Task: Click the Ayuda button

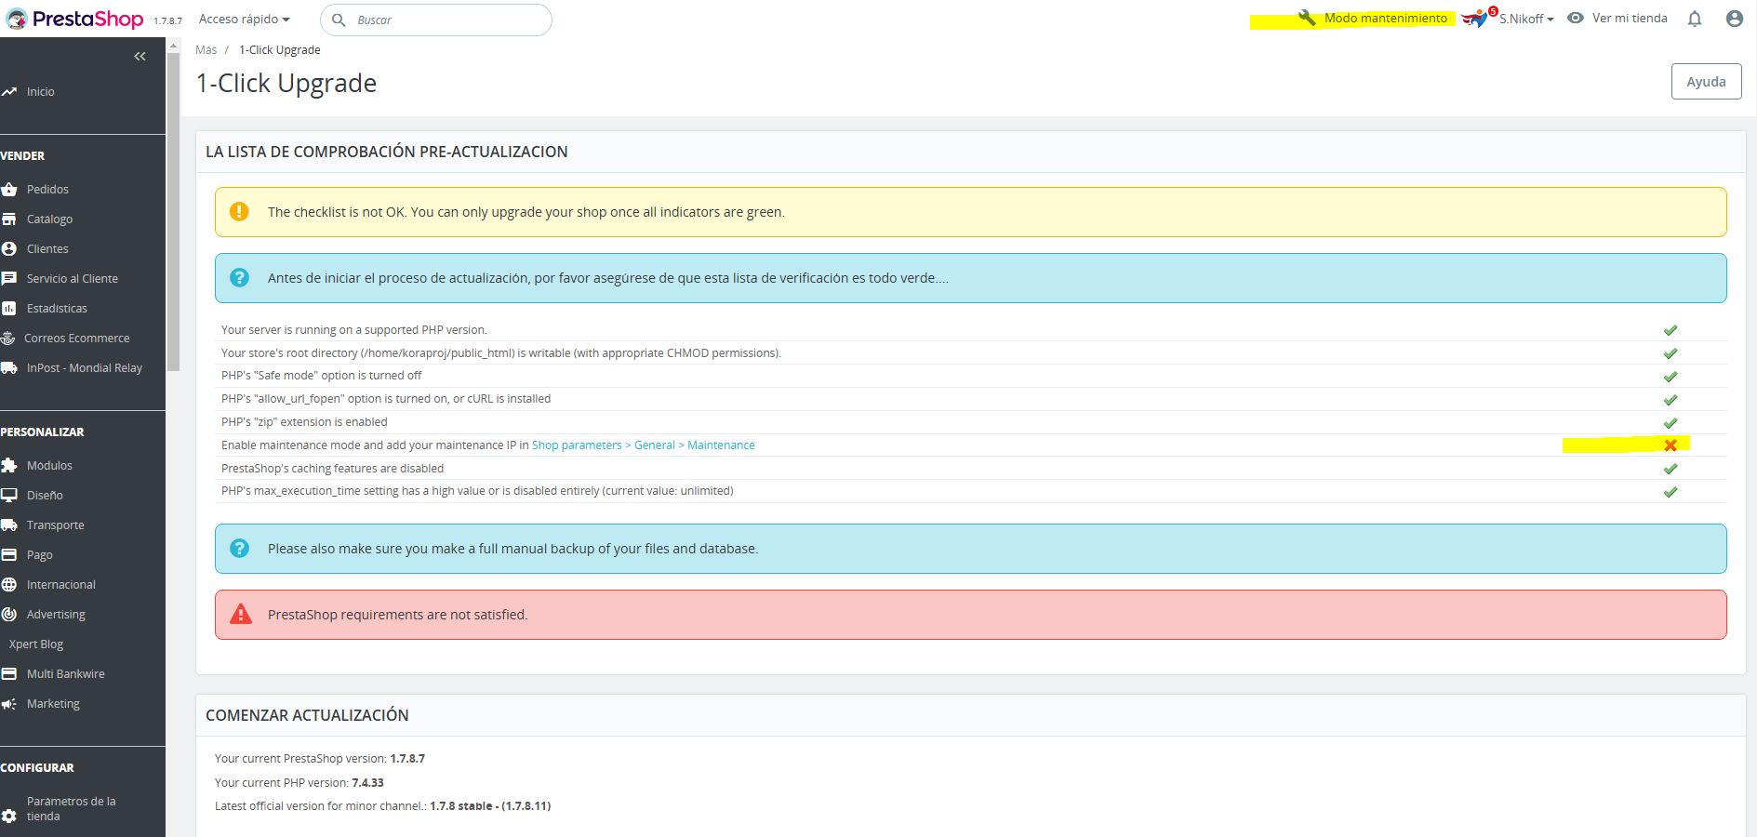Action: (x=1706, y=81)
